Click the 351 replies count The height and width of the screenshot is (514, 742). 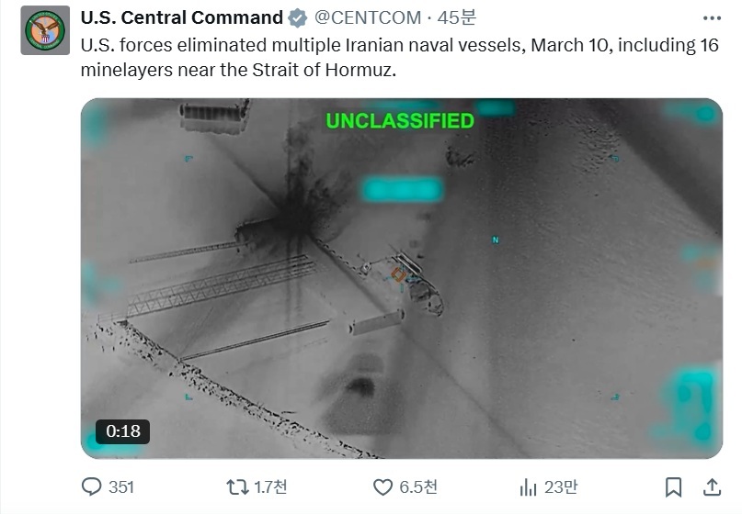point(121,486)
